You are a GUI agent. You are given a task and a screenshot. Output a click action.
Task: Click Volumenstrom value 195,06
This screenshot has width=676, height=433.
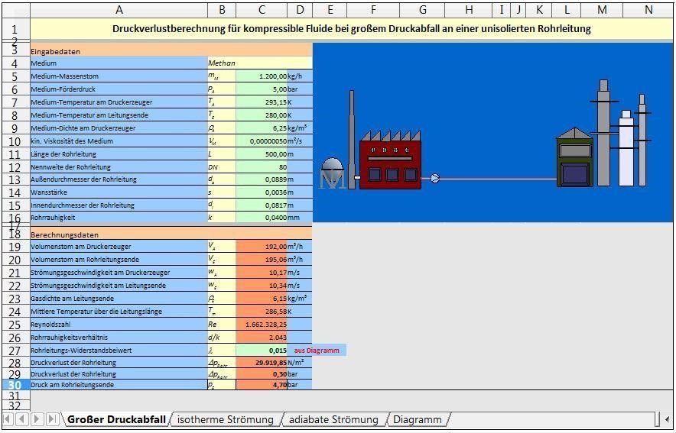pos(262,260)
